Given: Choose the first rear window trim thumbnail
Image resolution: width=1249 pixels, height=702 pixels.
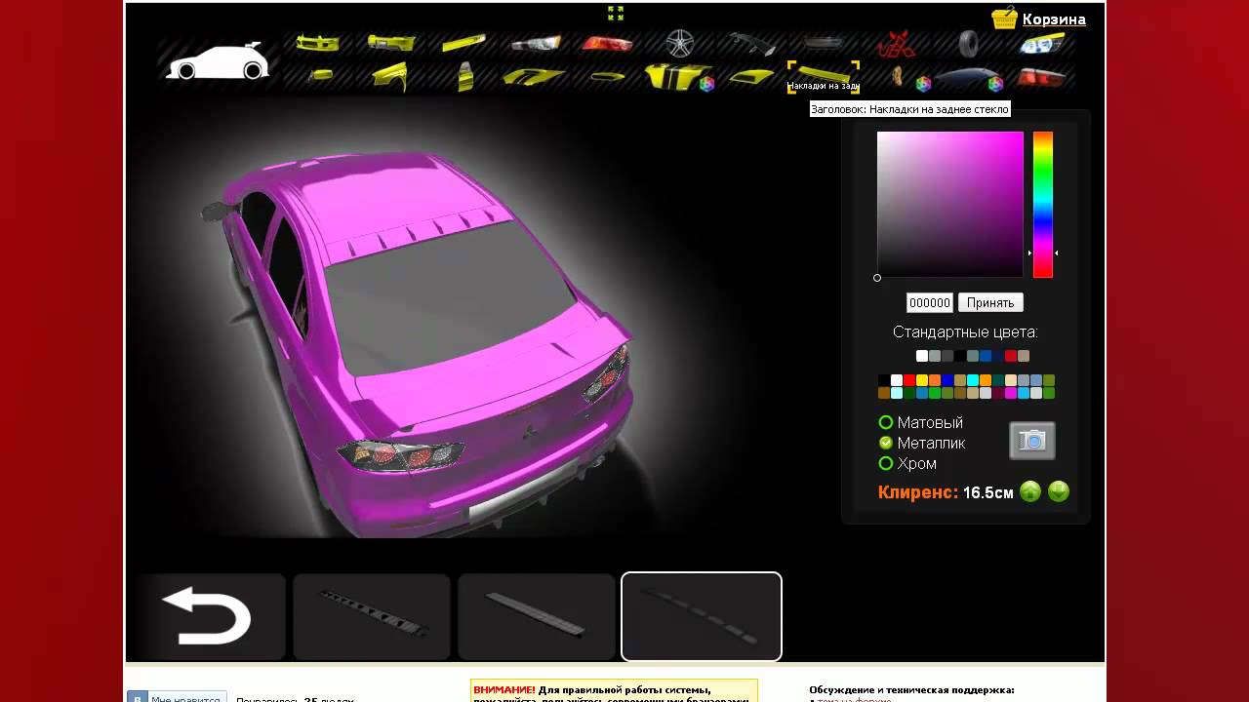Looking at the screenshot, I should (372, 616).
